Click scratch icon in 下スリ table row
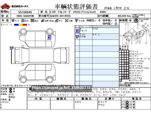Viewport: 151px width, 113px height. (77, 37)
